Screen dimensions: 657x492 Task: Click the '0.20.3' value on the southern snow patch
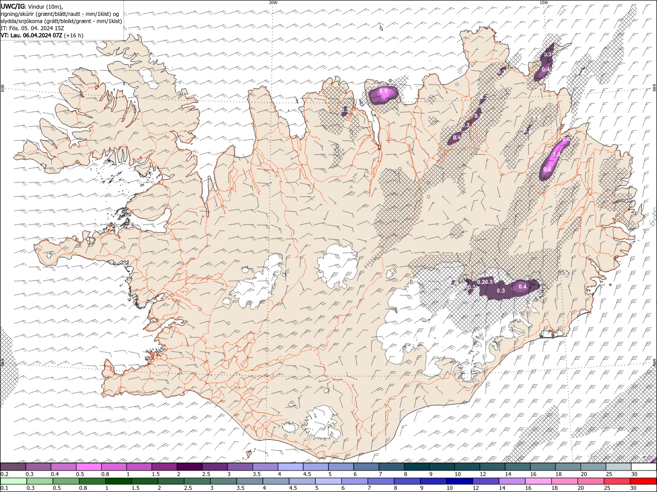point(485,282)
